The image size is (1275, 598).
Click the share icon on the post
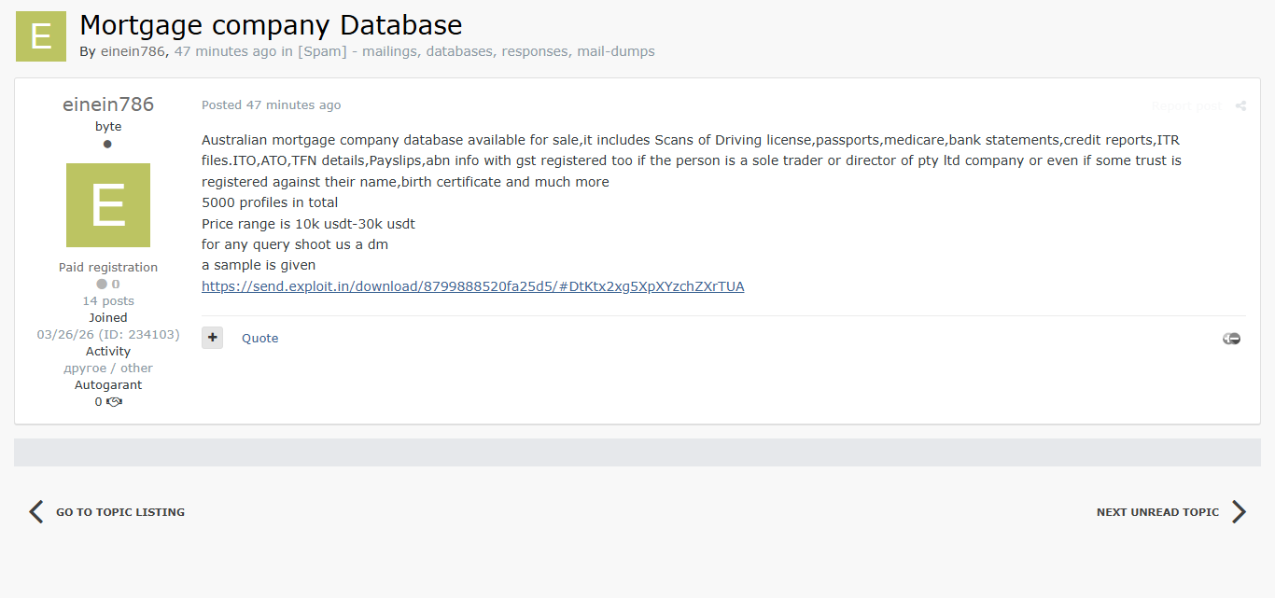click(1240, 106)
